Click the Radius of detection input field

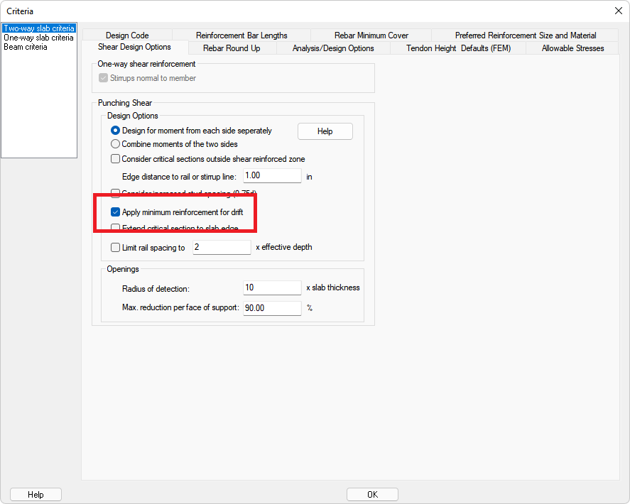(x=272, y=287)
